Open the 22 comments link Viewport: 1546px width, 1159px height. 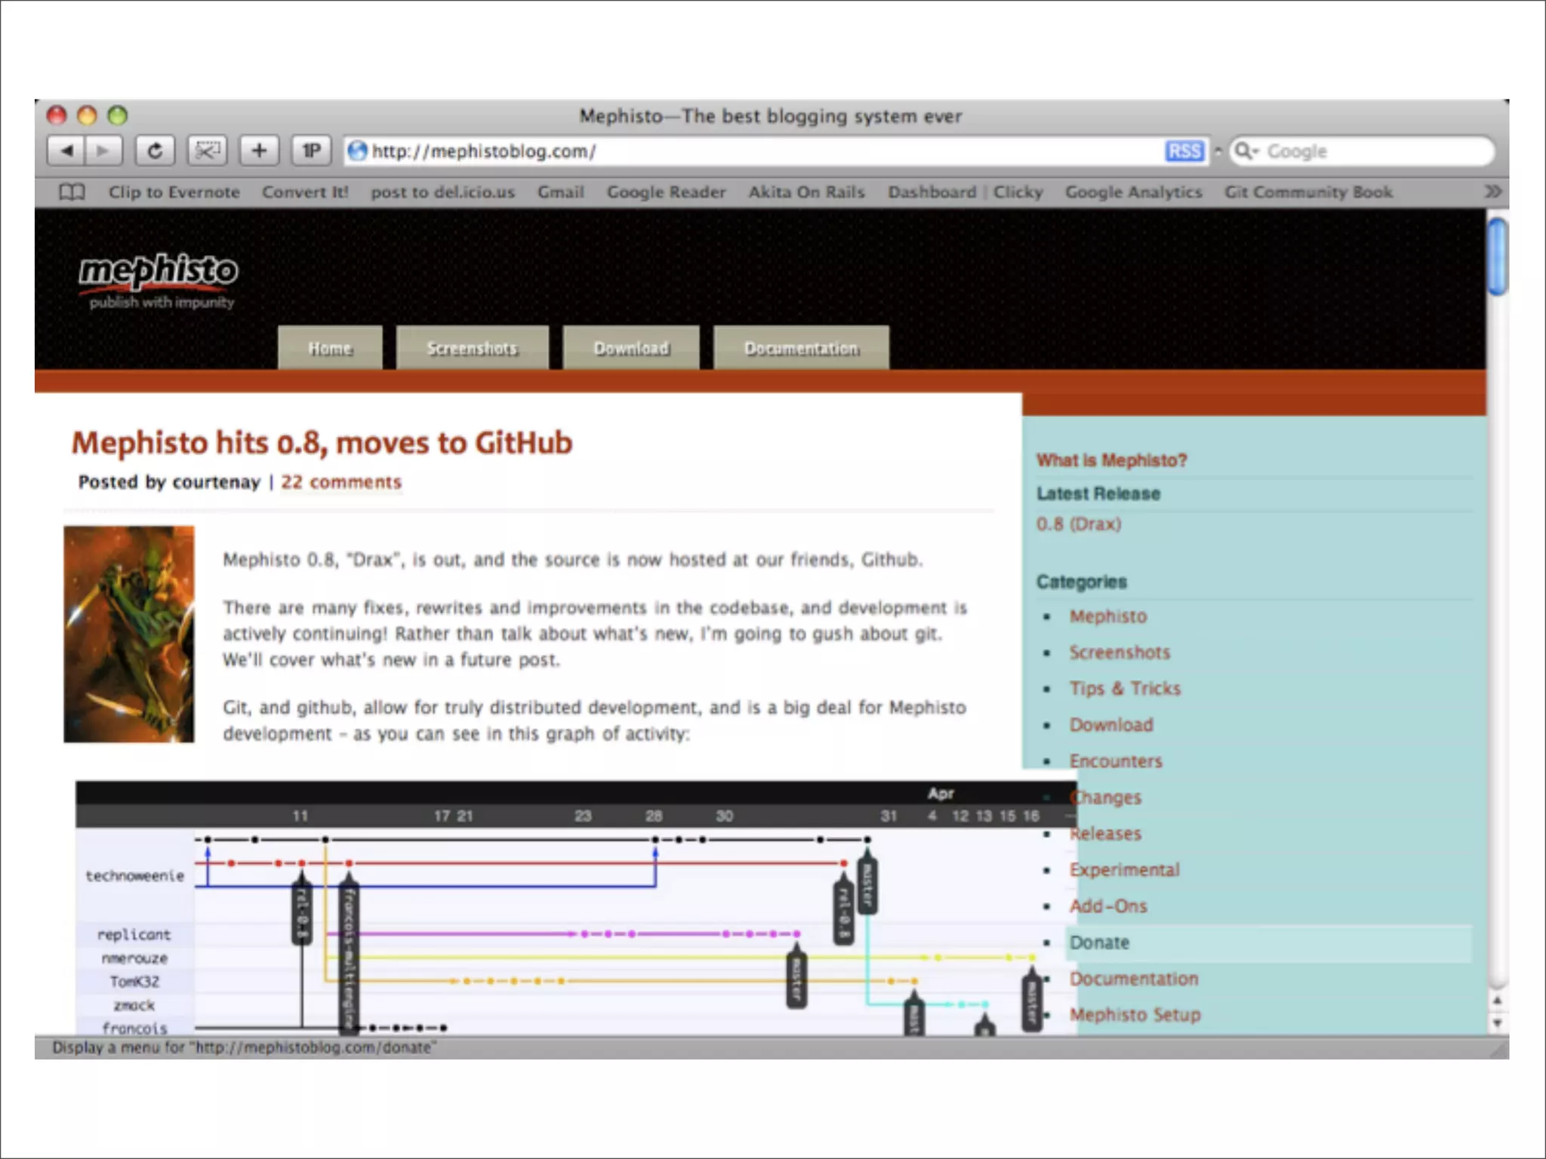341,482
